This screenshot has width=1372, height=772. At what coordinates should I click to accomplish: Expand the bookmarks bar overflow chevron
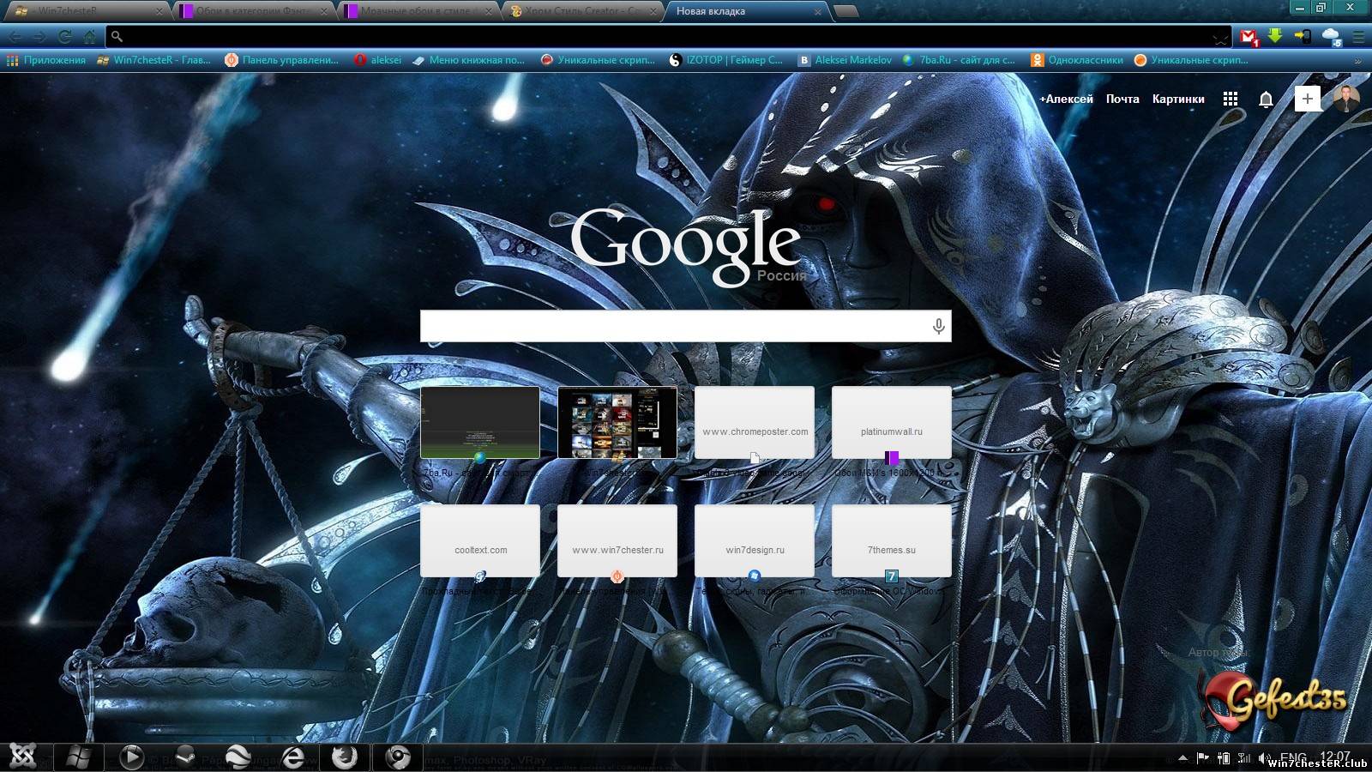(1357, 61)
